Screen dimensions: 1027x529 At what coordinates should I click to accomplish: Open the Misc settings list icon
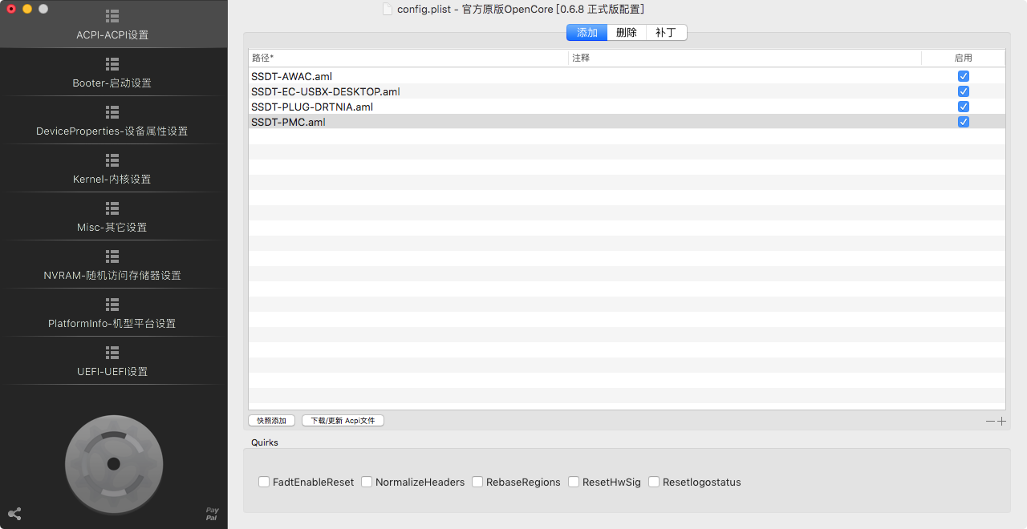112,208
